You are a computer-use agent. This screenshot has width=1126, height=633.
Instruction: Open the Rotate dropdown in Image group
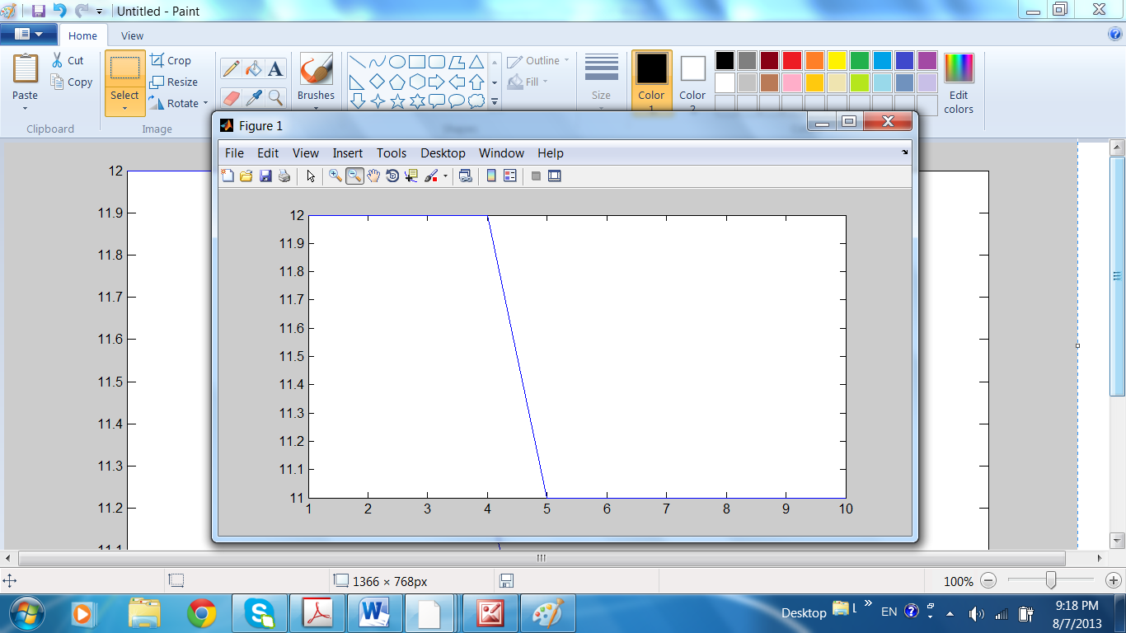[205, 104]
